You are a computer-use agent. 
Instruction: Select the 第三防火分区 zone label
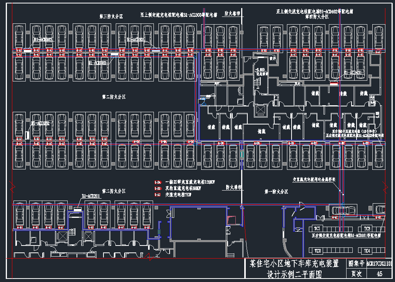[x=111, y=17]
